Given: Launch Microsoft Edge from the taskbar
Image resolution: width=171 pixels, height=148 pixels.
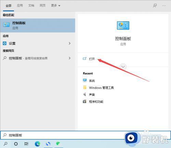Looking at the screenshot, I should pos(37,144).
